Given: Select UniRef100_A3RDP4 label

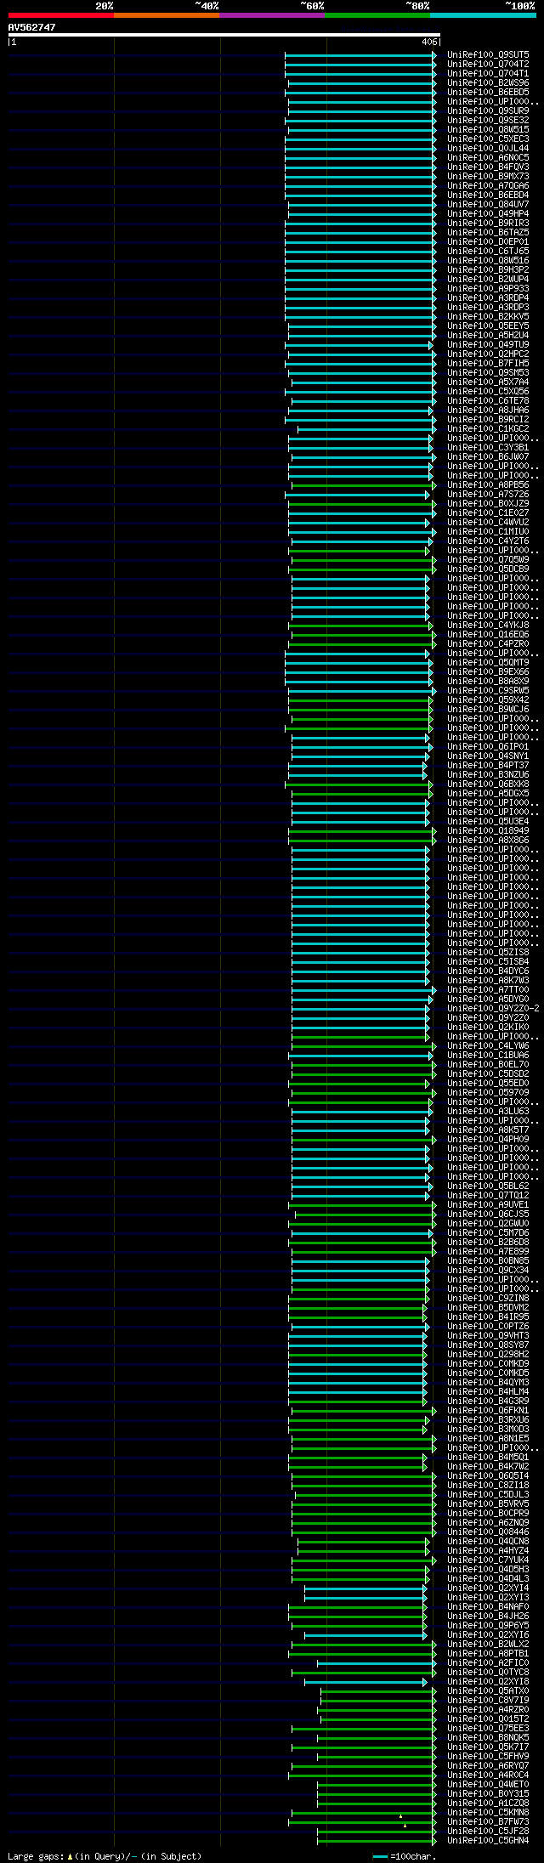Looking at the screenshot, I should point(488,298).
